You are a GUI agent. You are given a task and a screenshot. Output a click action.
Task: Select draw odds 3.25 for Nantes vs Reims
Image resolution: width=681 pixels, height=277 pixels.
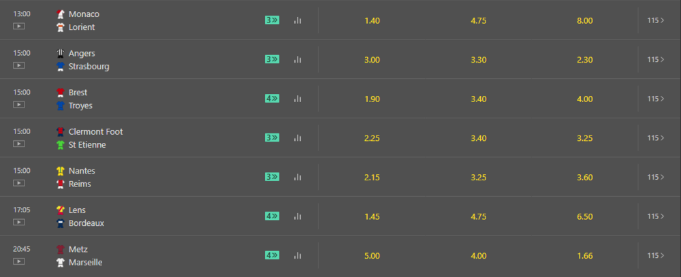coord(478,178)
